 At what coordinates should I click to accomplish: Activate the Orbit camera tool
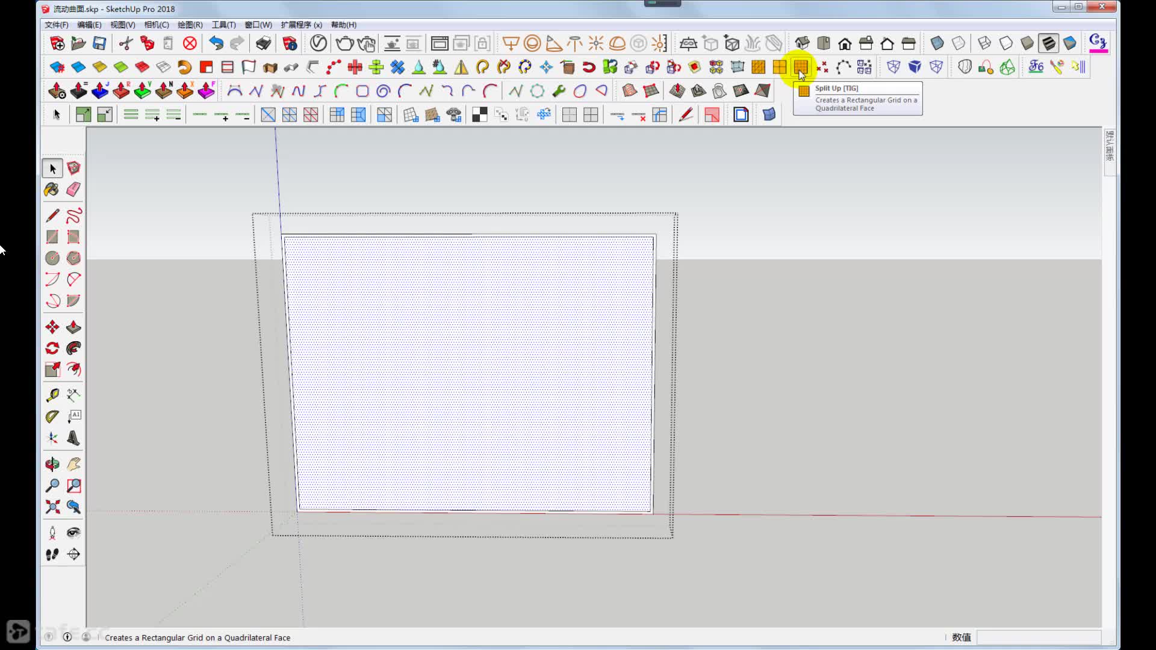click(x=52, y=464)
